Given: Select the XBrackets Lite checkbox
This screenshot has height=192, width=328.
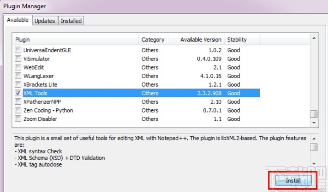Looking at the screenshot, I should pyautogui.click(x=18, y=84).
